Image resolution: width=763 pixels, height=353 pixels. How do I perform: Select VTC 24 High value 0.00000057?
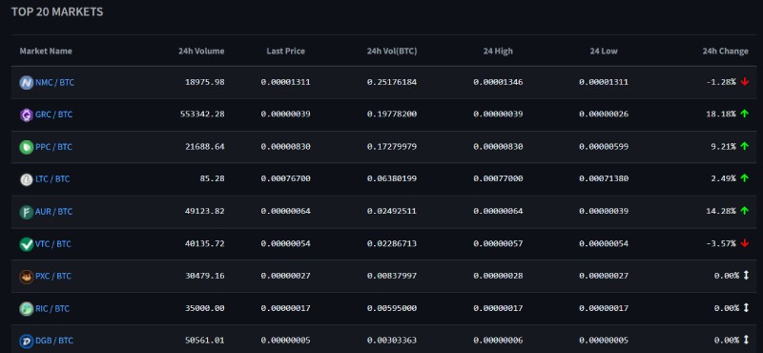click(x=498, y=243)
